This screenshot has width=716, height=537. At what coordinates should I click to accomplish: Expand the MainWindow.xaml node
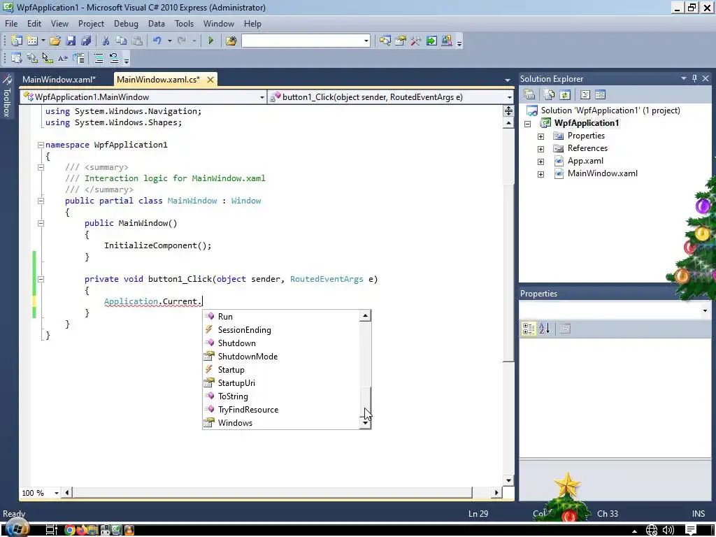[x=540, y=174]
